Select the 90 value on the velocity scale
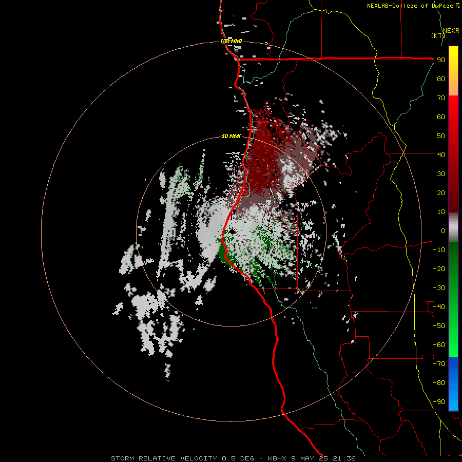 (441, 60)
